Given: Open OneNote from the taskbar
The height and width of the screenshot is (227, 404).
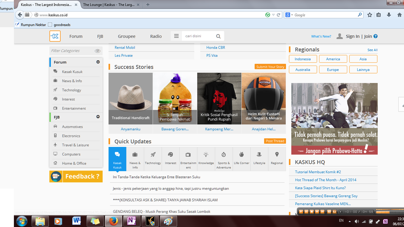Looking at the screenshot, I should click(132, 221).
